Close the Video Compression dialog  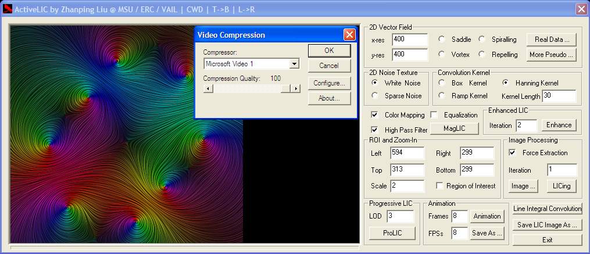tap(349, 35)
